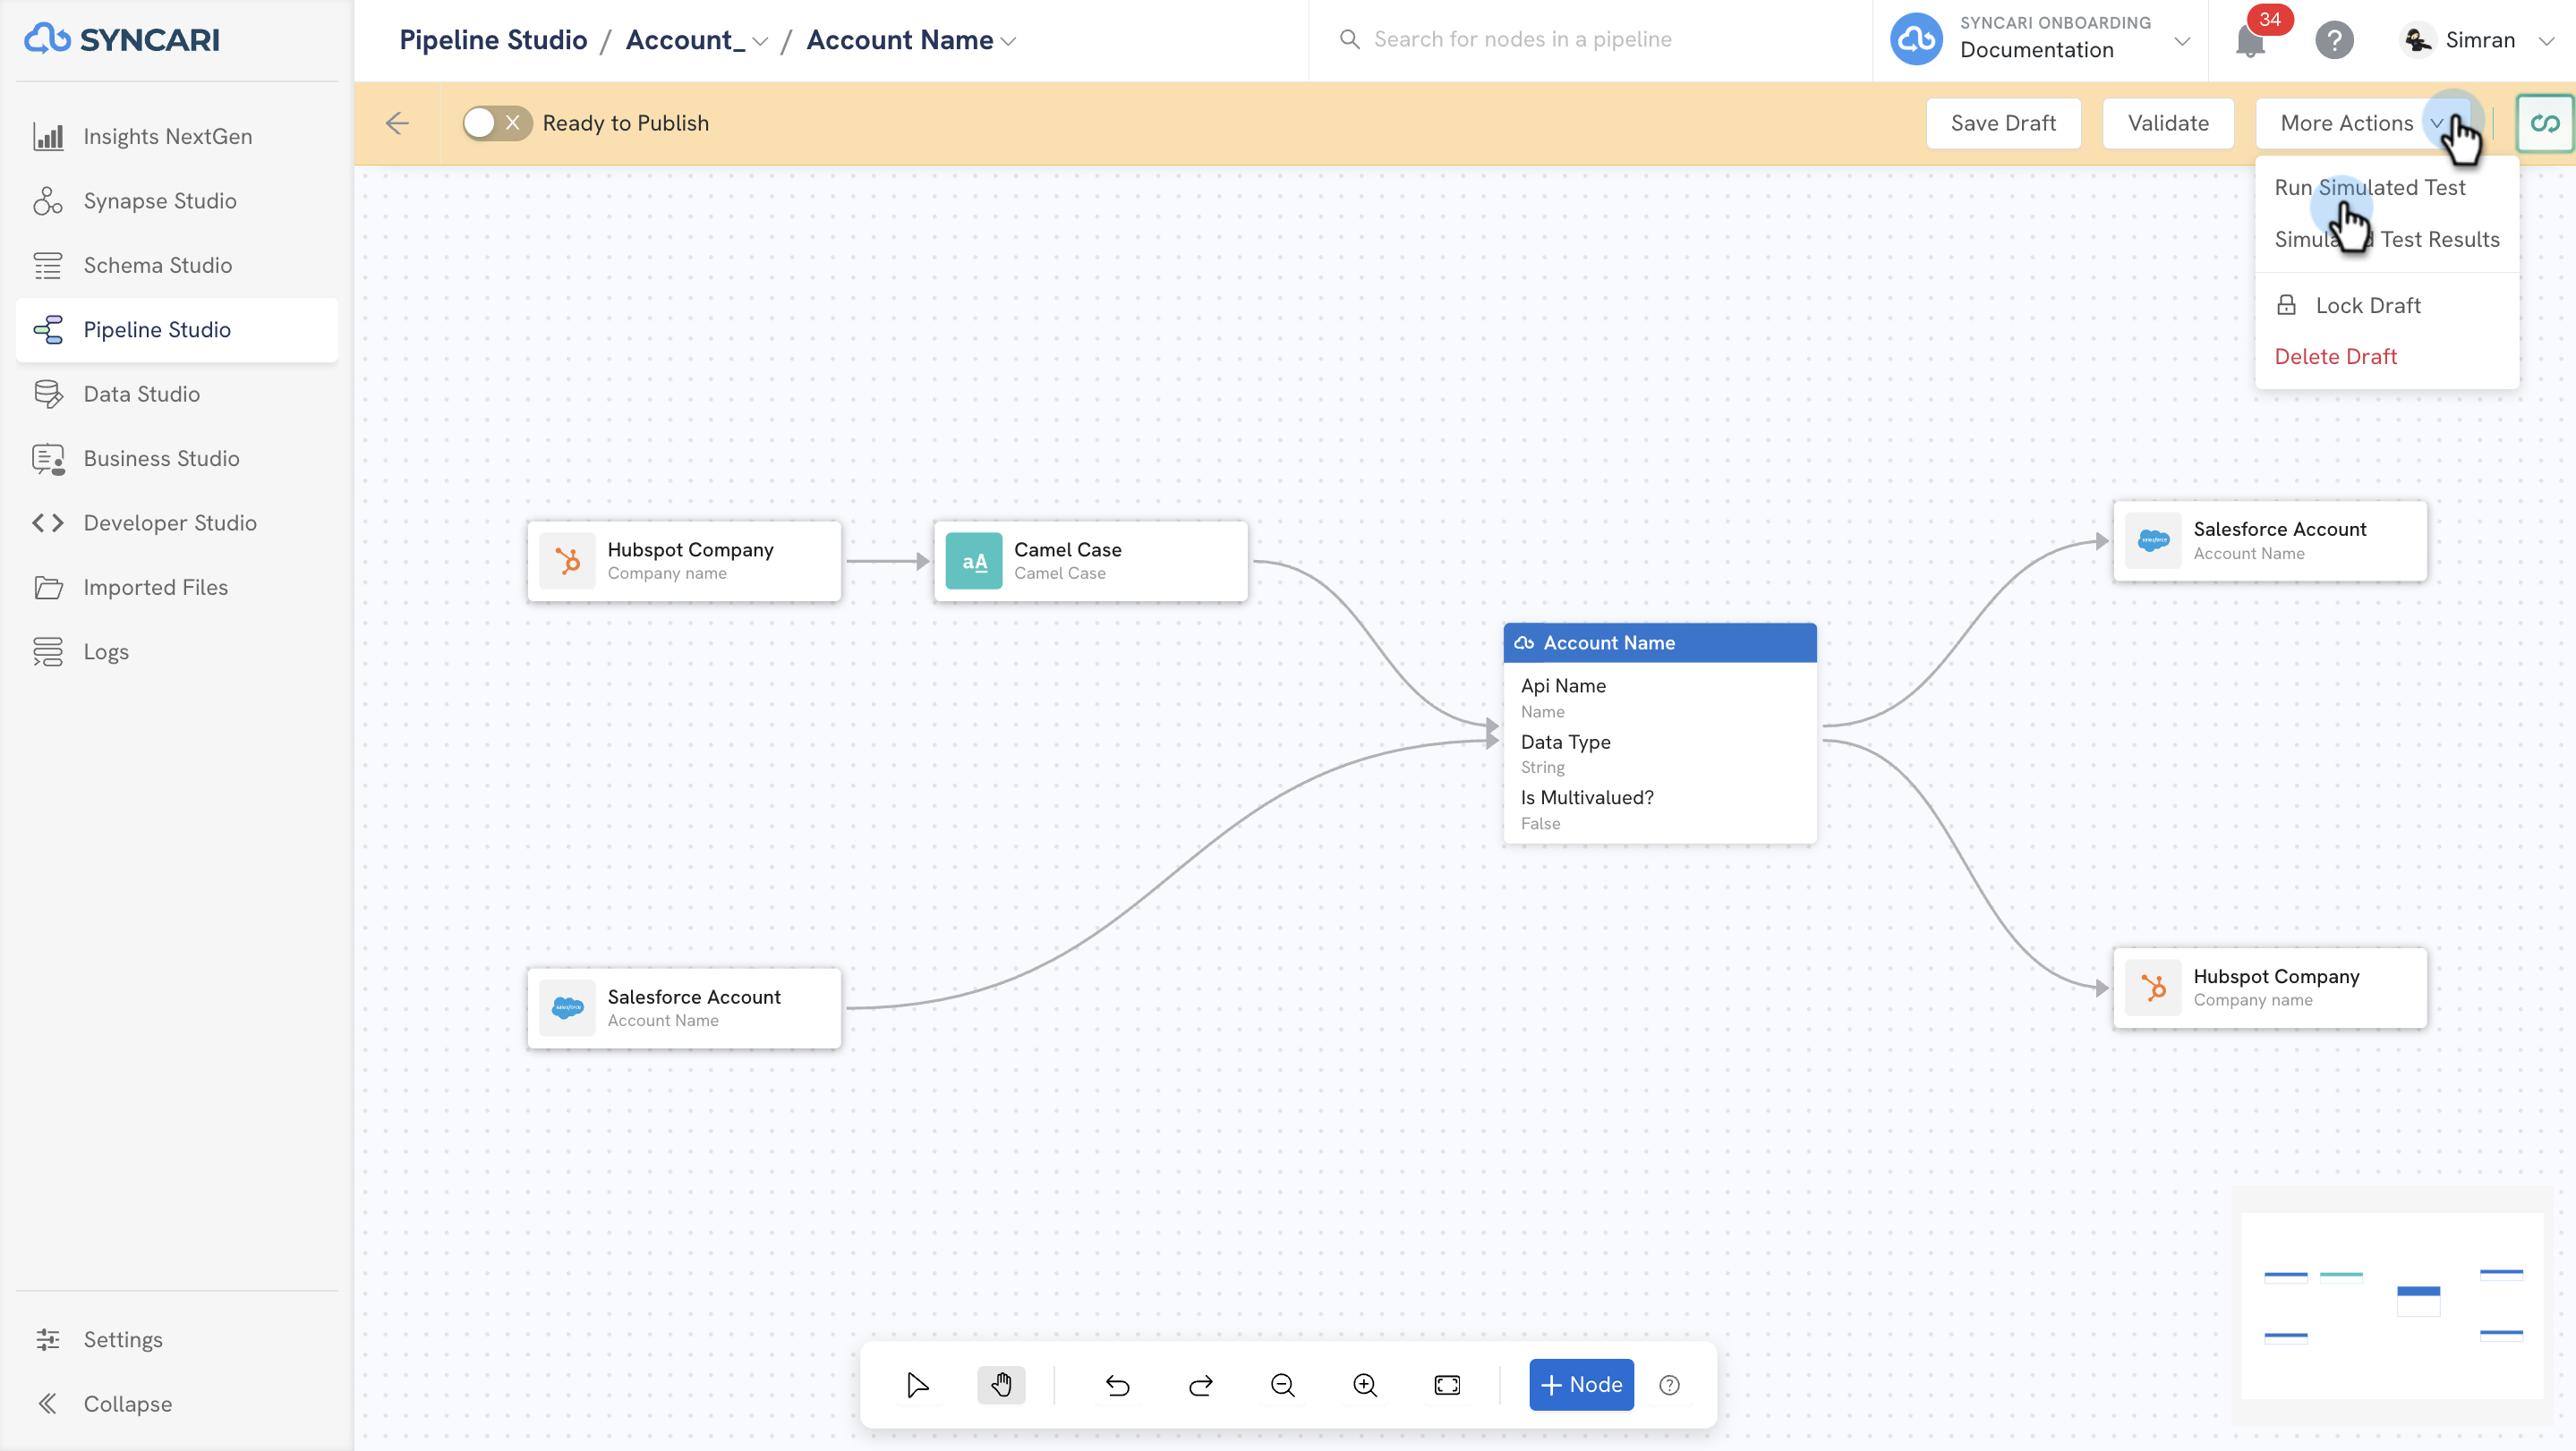
Task: Select destination Hubspot Company node
Action: (x=2270, y=988)
